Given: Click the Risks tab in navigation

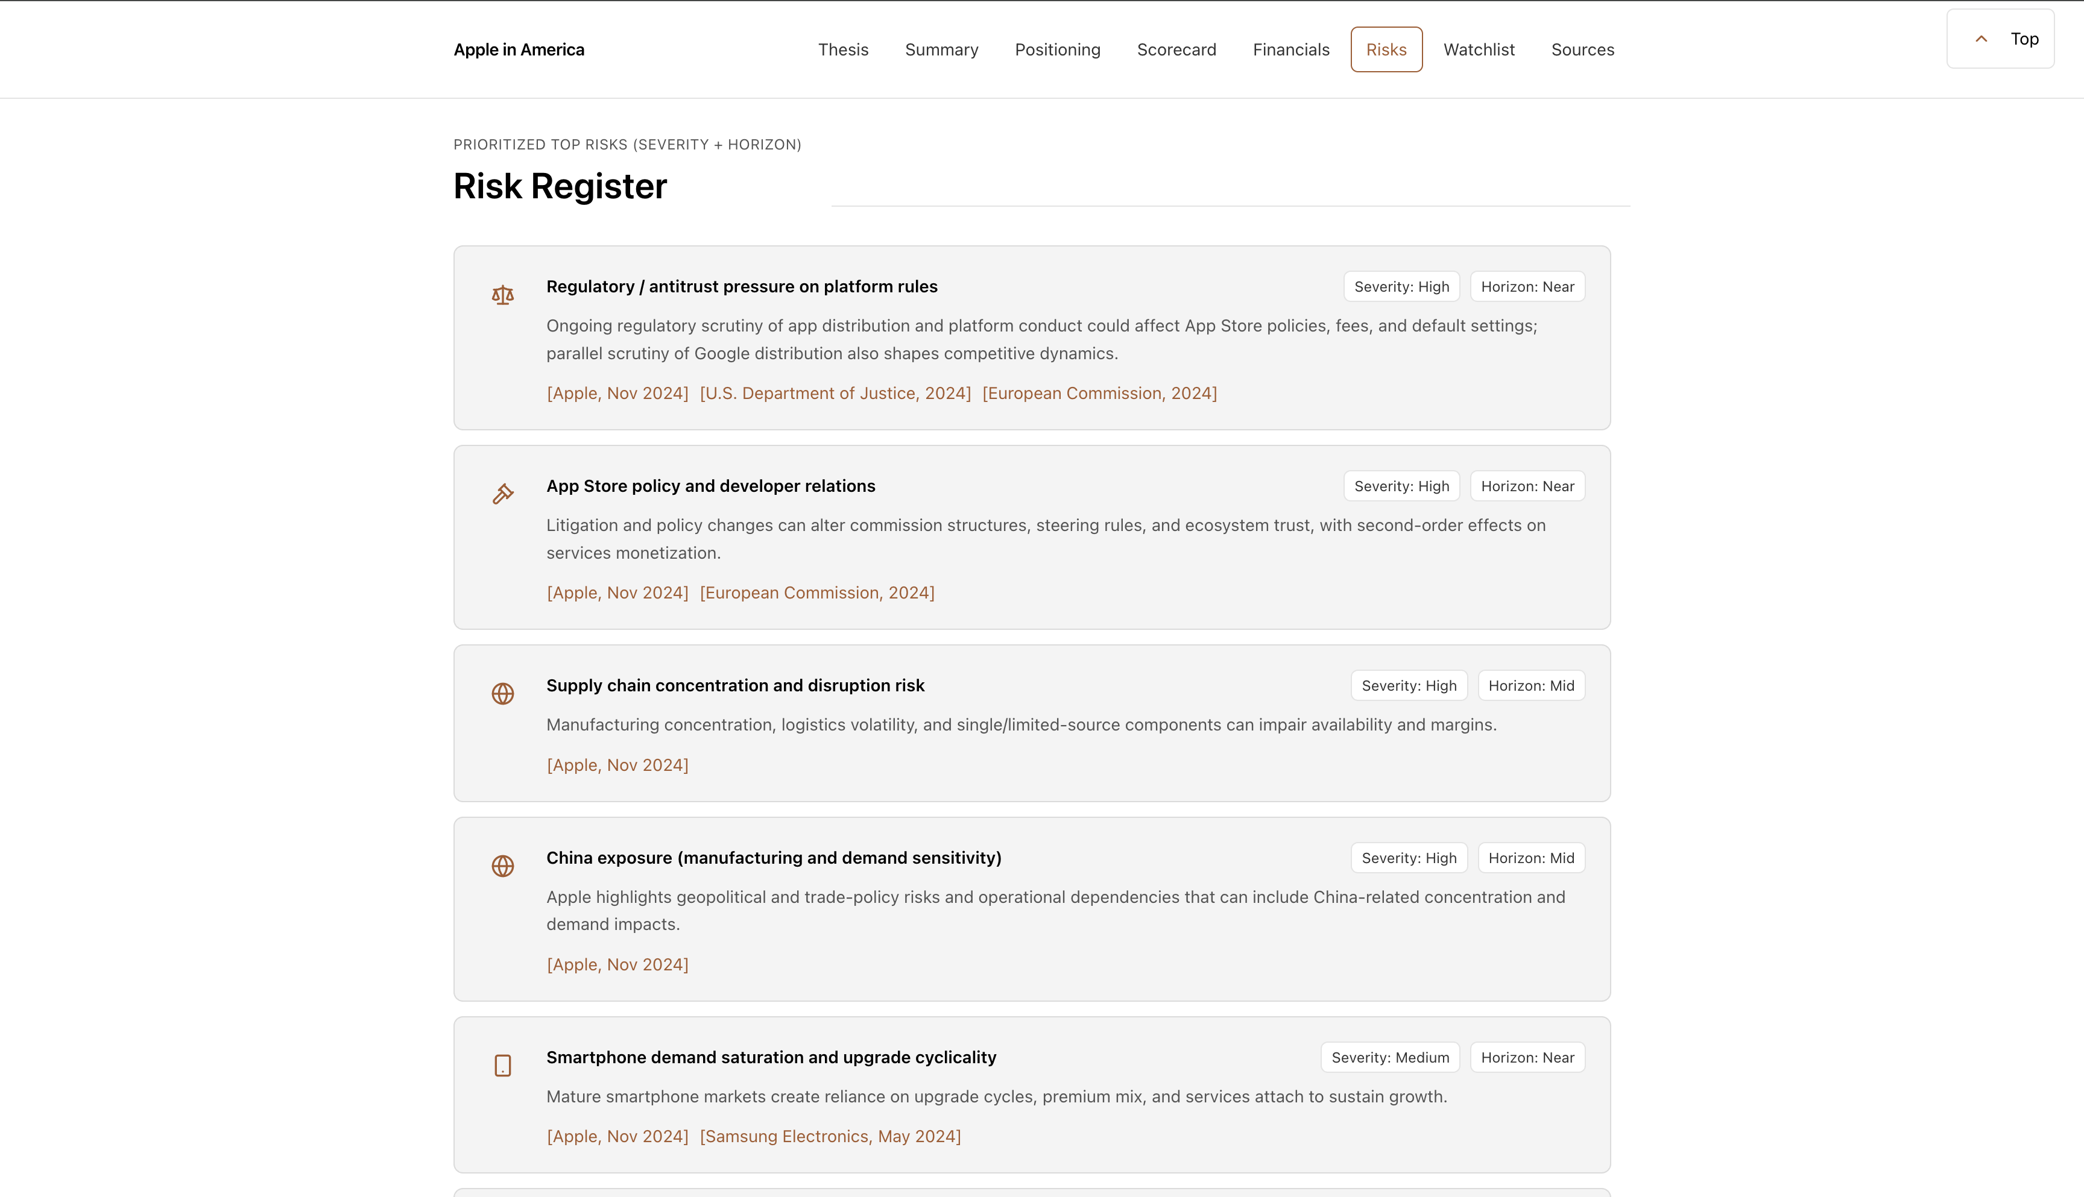Looking at the screenshot, I should click(x=1386, y=49).
